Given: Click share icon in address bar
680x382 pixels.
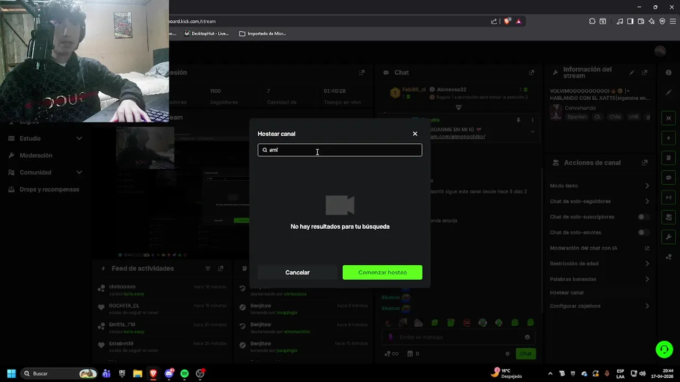Looking at the screenshot, I should coord(494,21).
